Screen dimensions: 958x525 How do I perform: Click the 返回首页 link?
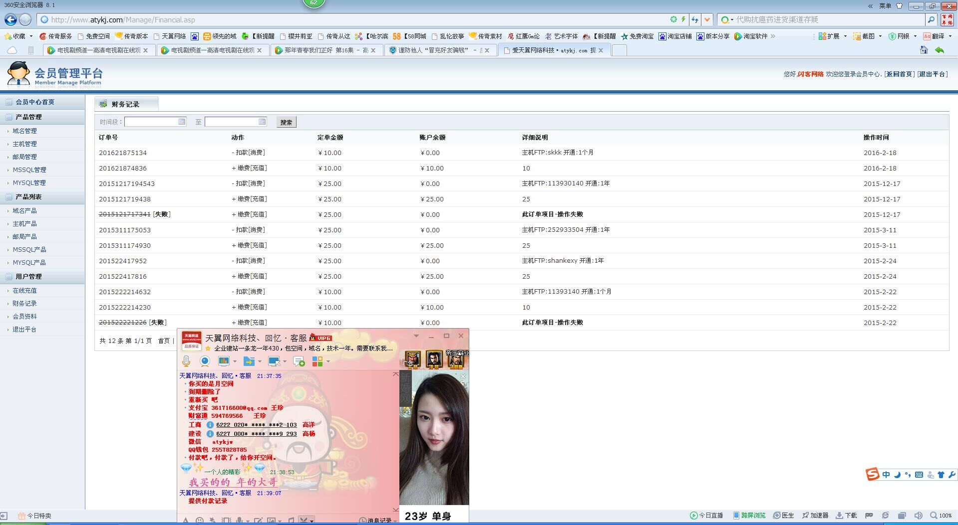coord(899,74)
